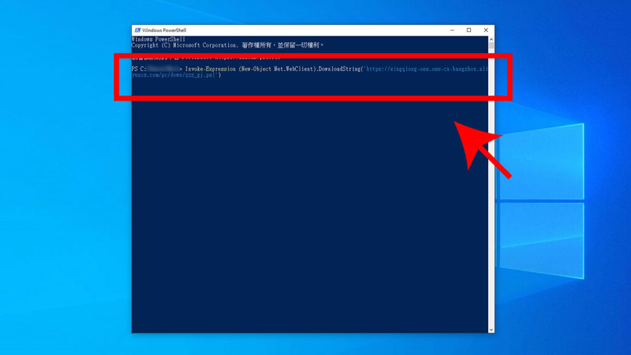This screenshot has width=631, height=355.
Task: Click the scrollbar up arrow
Action: pos(491,39)
